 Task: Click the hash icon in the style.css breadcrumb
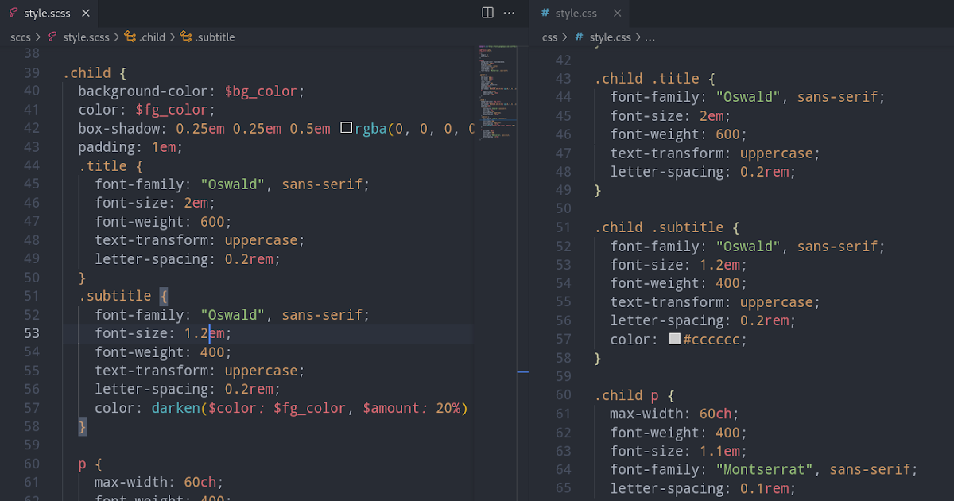point(578,37)
